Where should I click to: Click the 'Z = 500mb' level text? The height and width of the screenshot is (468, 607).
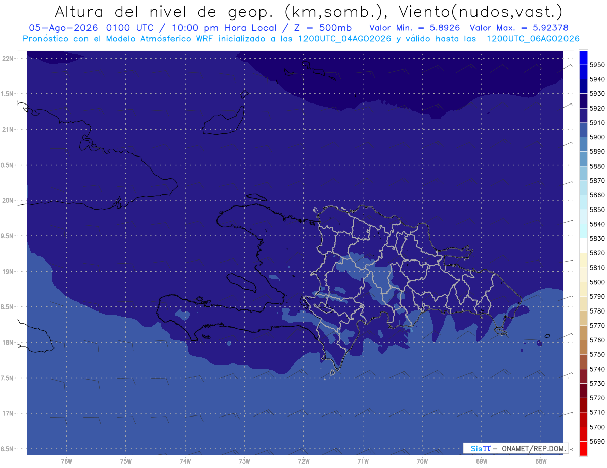tap(323, 28)
